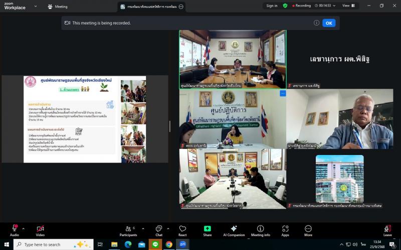Show hidden system tray icons
401x250 pixels.
pos(341,244)
